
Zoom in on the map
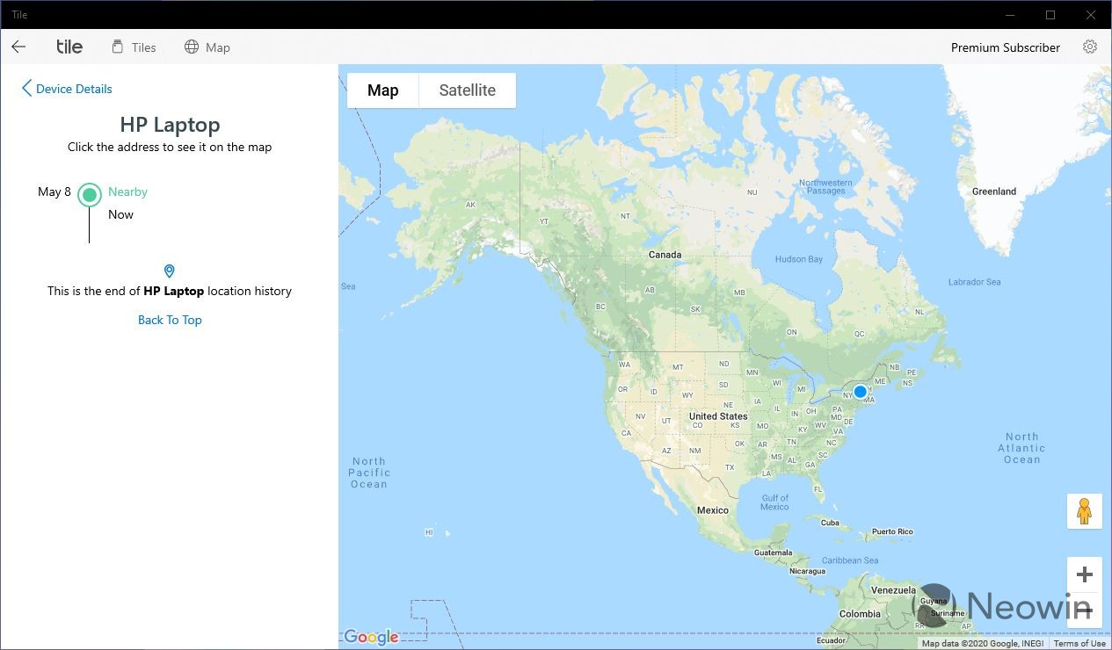[x=1085, y=574]
